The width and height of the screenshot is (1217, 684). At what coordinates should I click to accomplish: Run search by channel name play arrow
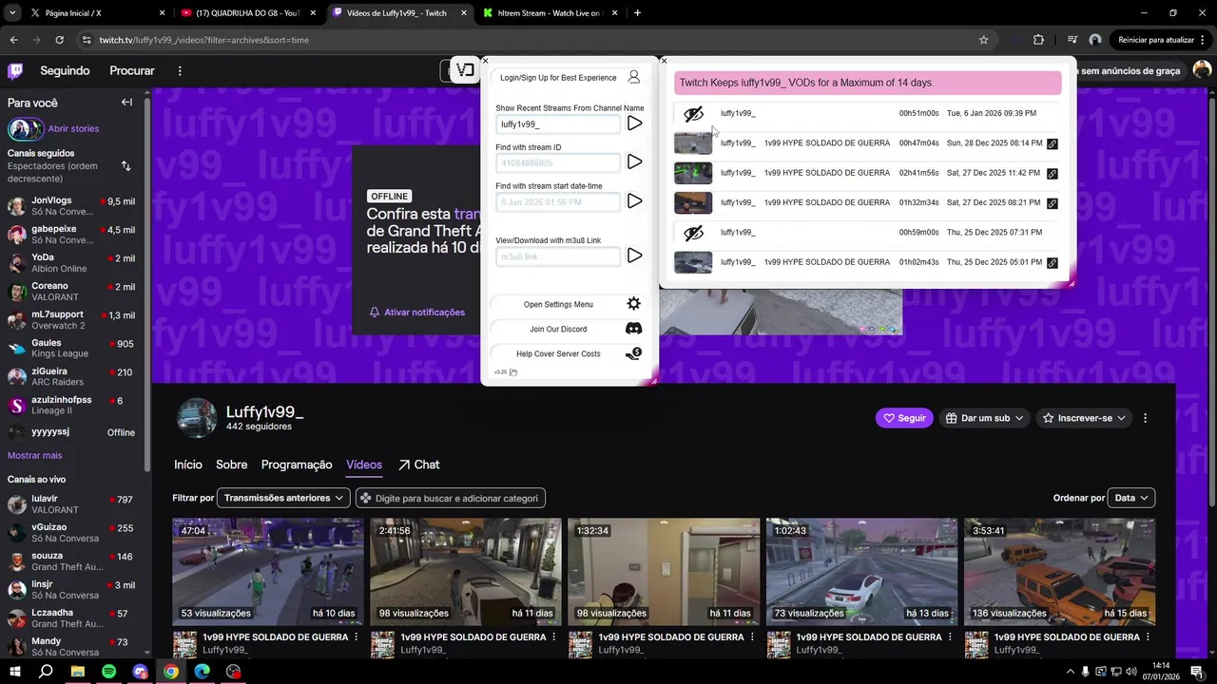[634, 123]
